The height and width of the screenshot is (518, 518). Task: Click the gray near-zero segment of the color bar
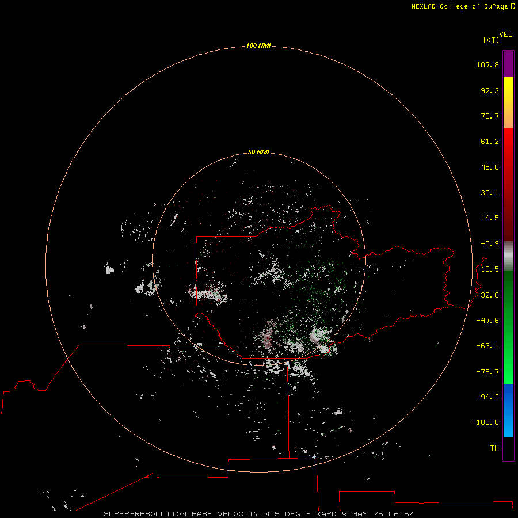(508, 256)
